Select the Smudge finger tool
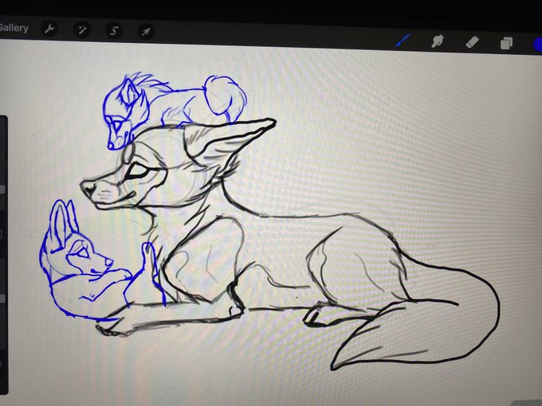Image resolution: width=542 pixels, height=406 pixels. (x=438, y=41)
